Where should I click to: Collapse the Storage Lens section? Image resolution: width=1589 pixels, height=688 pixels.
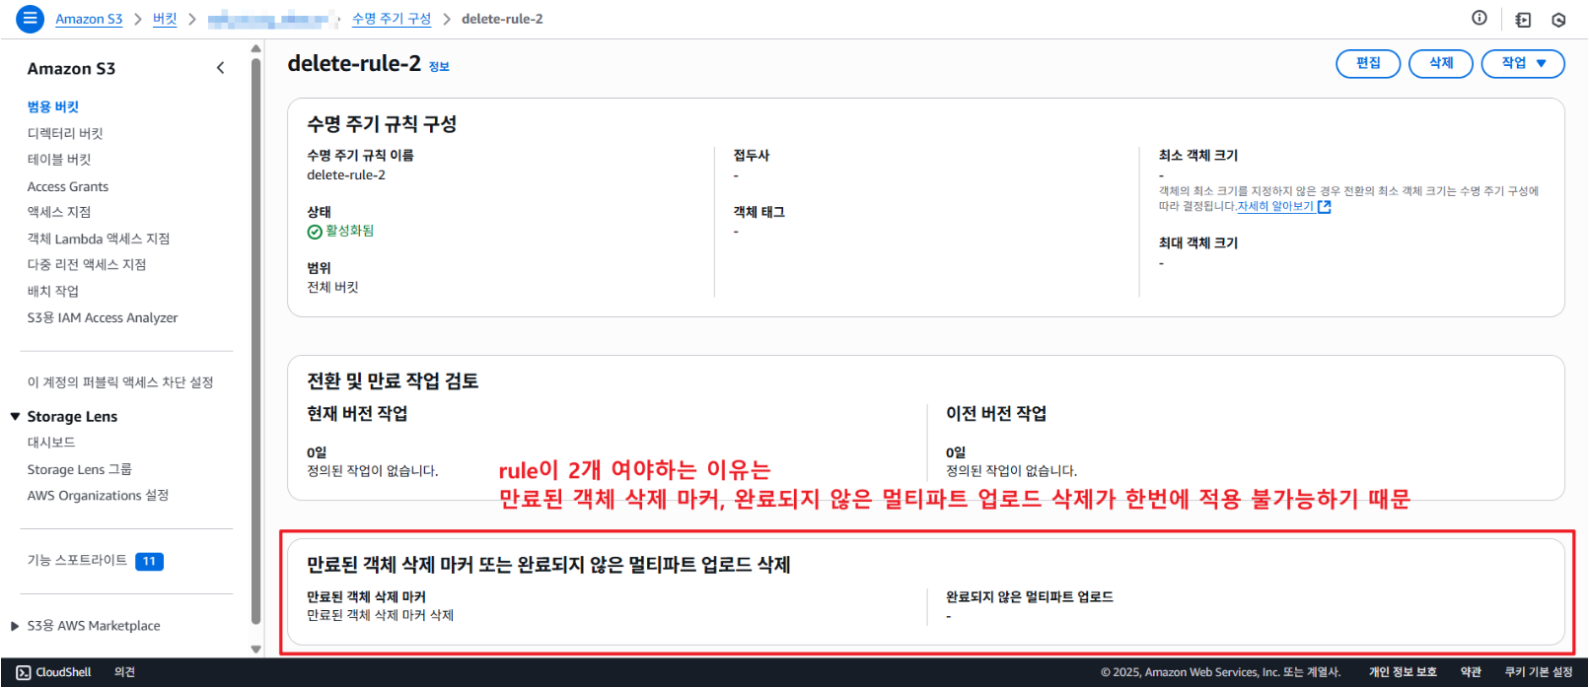point(15,417)
